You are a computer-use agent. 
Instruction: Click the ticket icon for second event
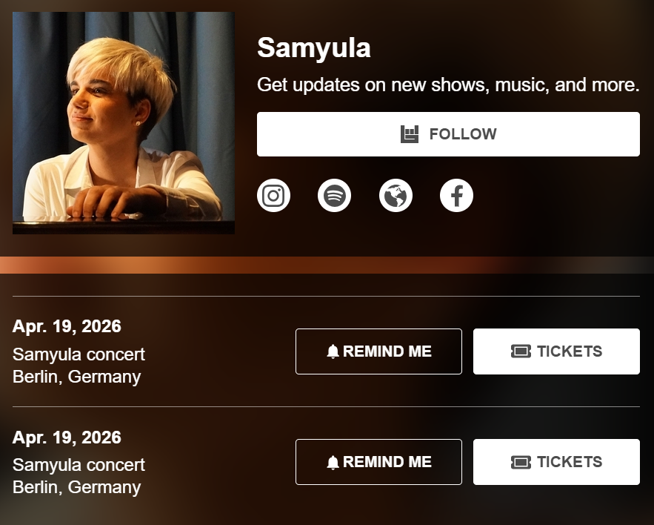(521, 462)
